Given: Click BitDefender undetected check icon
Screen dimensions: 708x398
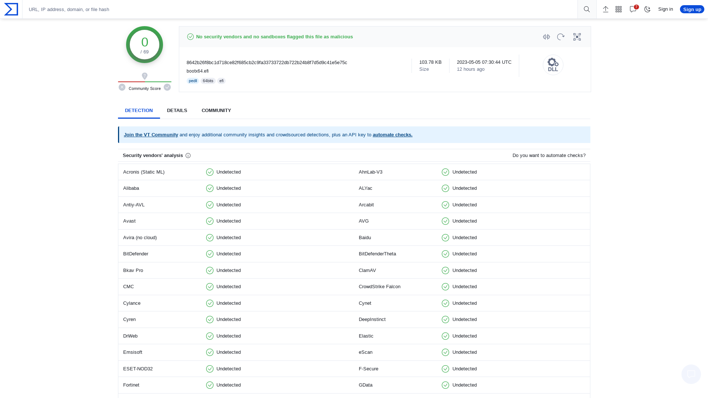Looking at the screenshot, I should tap(210, 254).
